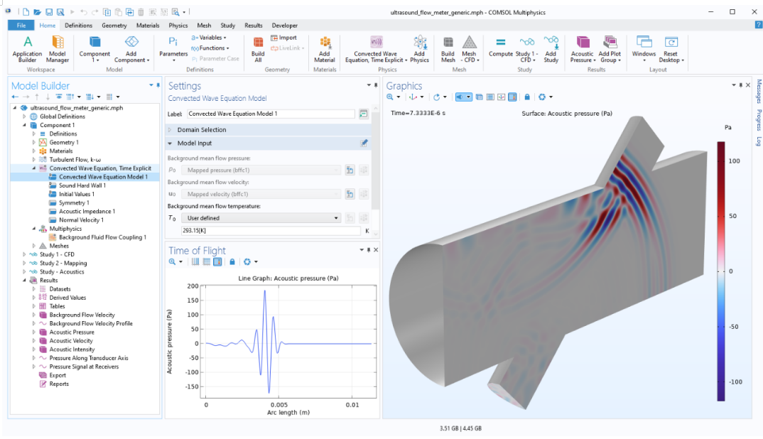
Task: Open the Add Component menu button
Action: [x=131, y=49]
